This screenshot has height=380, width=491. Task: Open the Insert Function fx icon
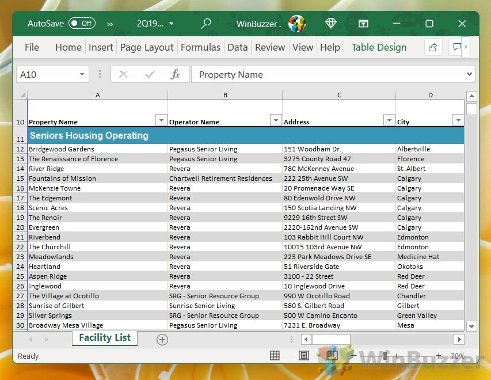[175, 74]
